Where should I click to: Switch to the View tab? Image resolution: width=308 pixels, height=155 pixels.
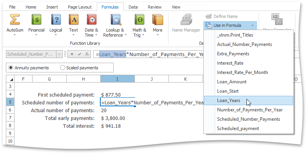(176, 7)
